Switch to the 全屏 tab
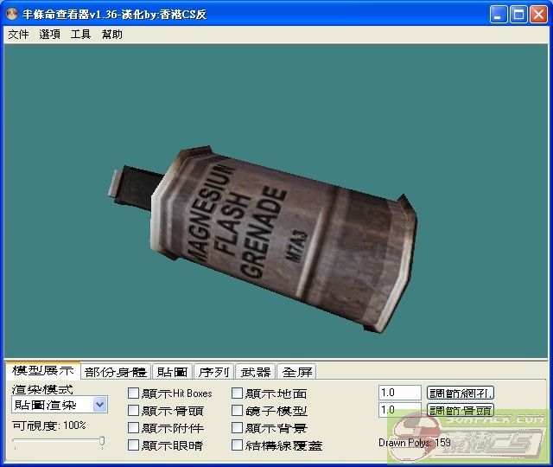Viewport: 553px width, 467px height. point(297,372)
